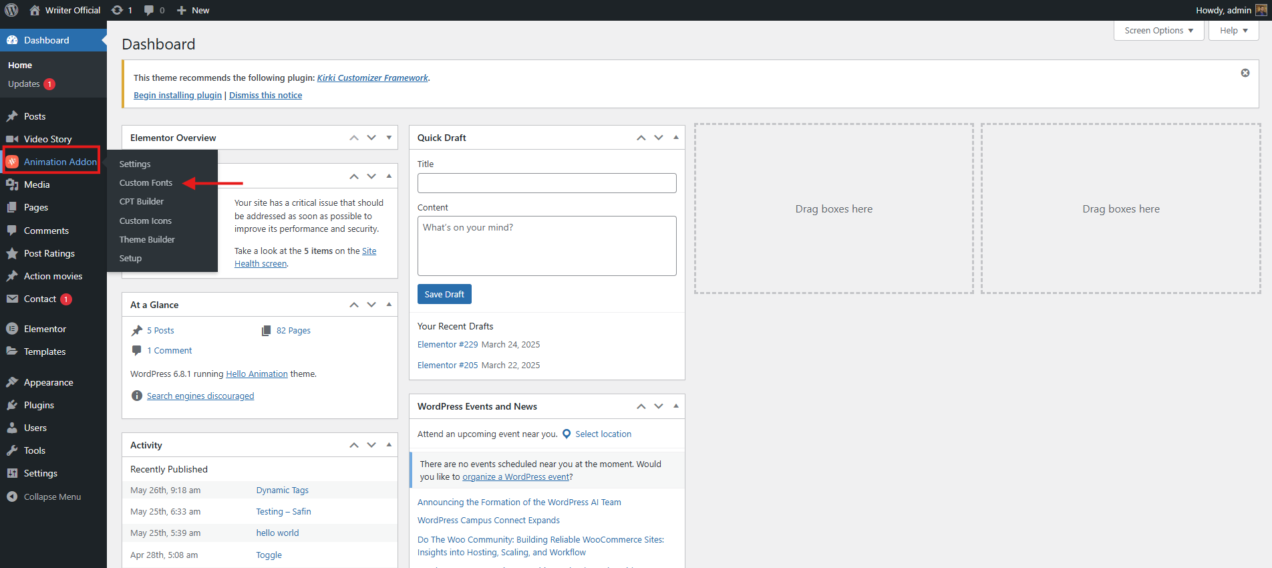Open the Hello Animation theme link
This screenshot has width=1272, height=568.
pyautogui.click(x=257, y=374)
